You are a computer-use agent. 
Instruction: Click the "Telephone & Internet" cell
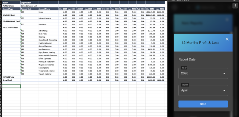click(x=48, y=71)
